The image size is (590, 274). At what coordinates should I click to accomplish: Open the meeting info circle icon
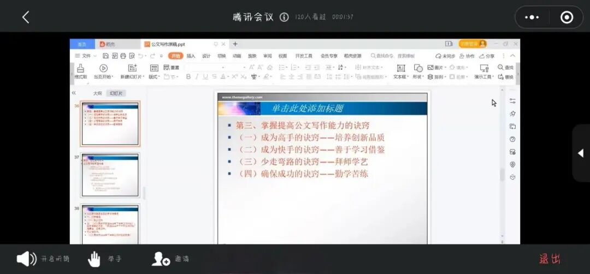pyautogui.click(x=284, y=17)
